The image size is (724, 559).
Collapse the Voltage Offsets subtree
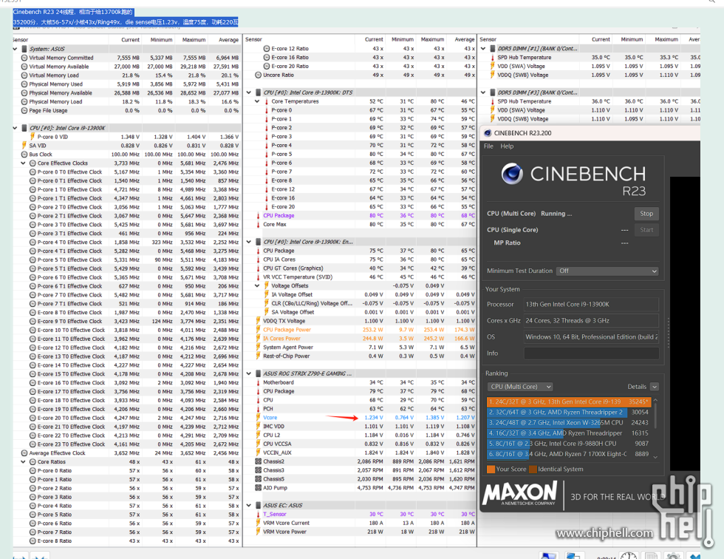click(257, 286)
